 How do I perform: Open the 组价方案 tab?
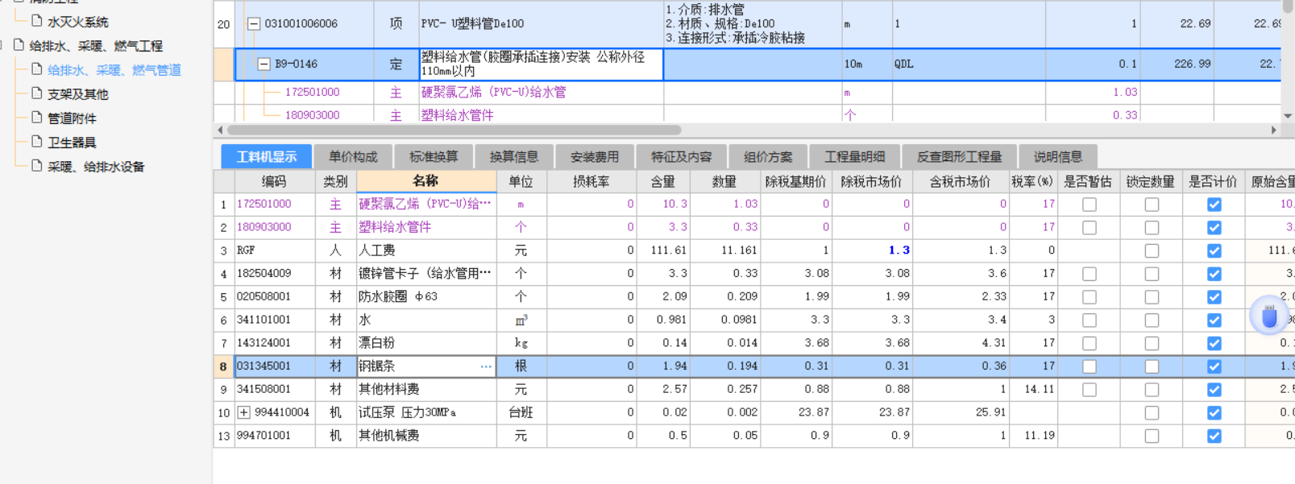(x=768, y=156)
